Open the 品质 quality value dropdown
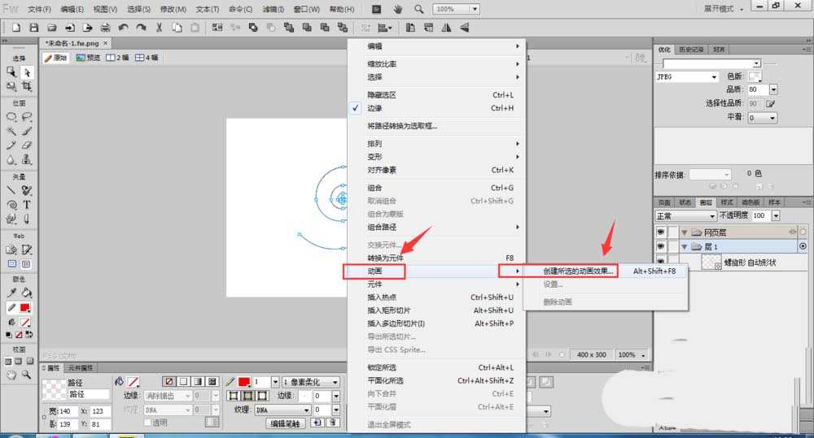 [x=773, y=89]
